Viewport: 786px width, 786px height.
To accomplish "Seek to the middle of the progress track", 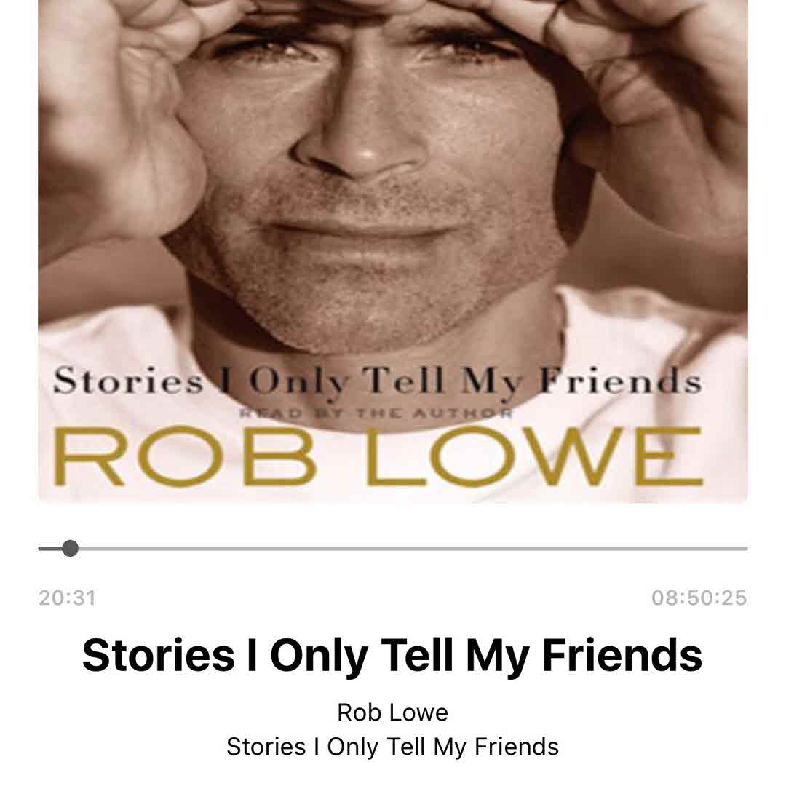I will [x=393, y=549].
